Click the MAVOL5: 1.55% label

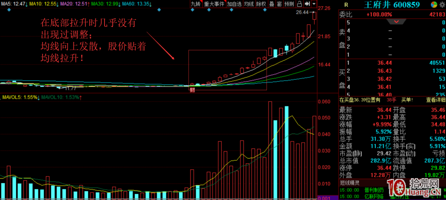coord(21,97)
